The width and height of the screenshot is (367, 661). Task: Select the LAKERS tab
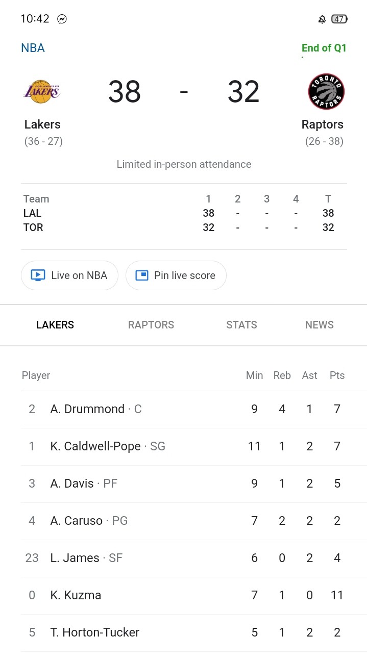coord(55,325)
